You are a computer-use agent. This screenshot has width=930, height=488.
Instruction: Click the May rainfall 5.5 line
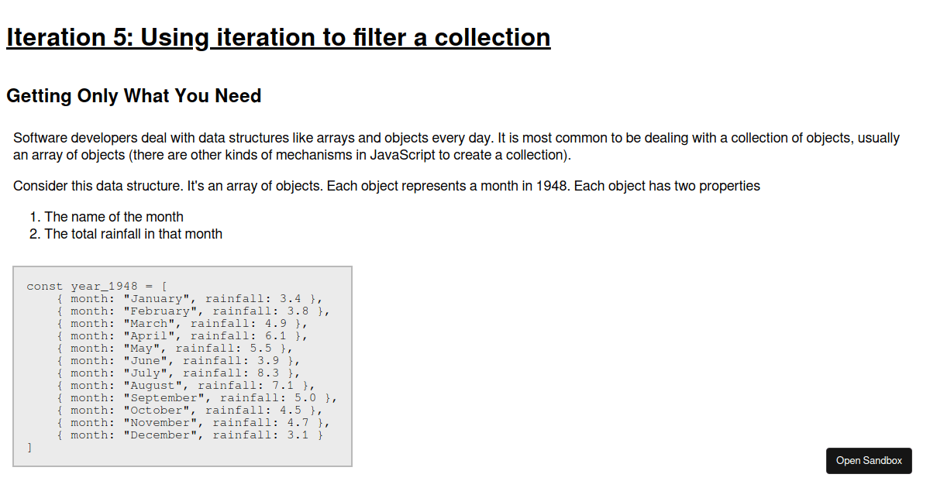[174, 349]
